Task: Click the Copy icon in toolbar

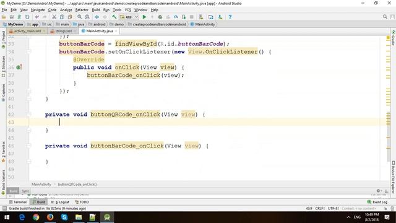Action: tap(62, 17)
